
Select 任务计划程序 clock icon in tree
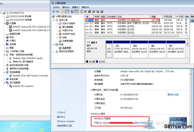point(60,23)
